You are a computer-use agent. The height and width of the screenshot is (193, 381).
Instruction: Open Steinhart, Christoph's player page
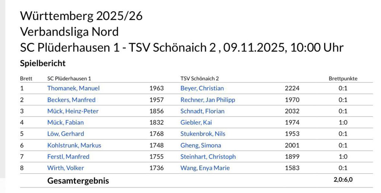click(208, 157)
